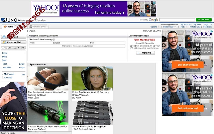The width and height of the screenshot is (214, 134).
Task: Open the green tactical flashlight image
Action: coord(48,113)
